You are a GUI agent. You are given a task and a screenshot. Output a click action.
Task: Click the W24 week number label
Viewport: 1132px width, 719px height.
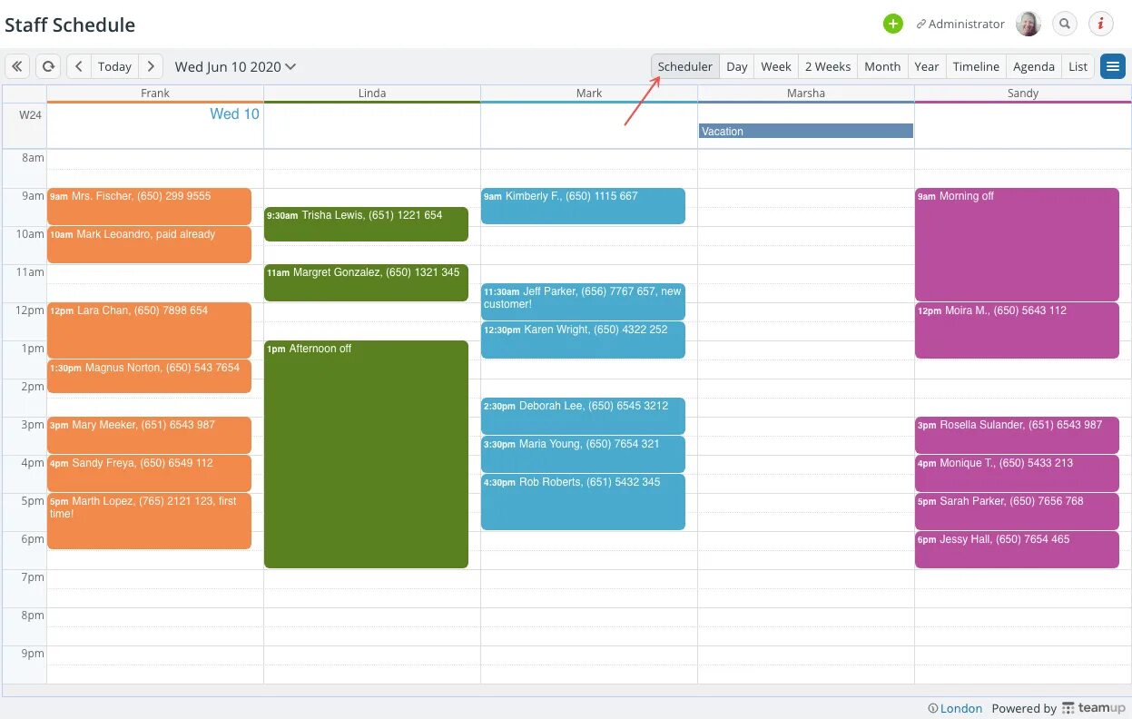[x=30, y=115]
